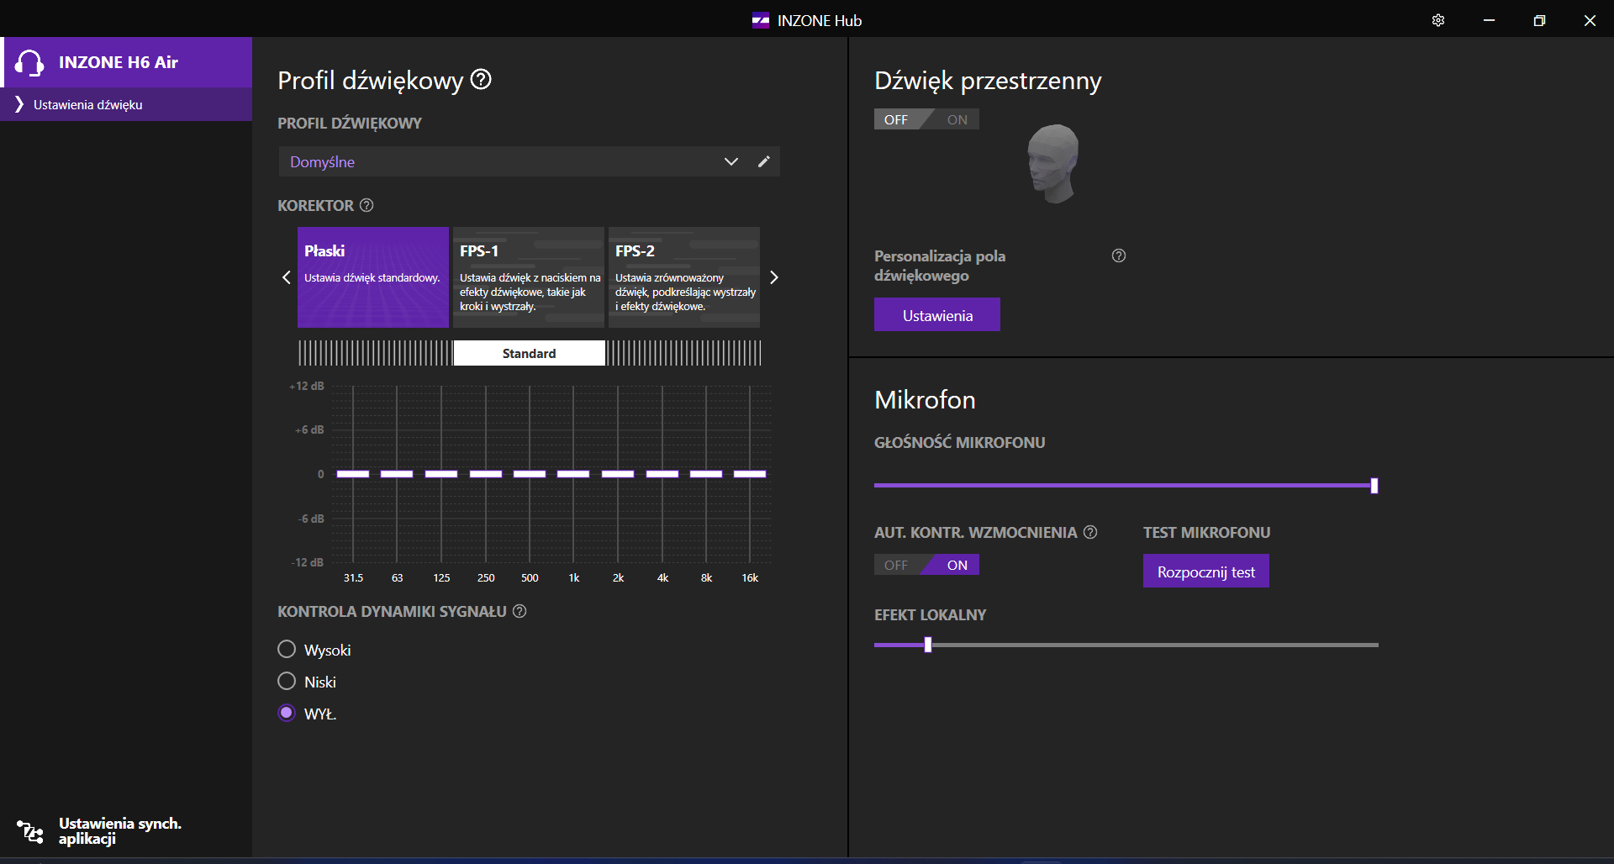Click the 2k equalizer band slider

(x=618, y=474)
